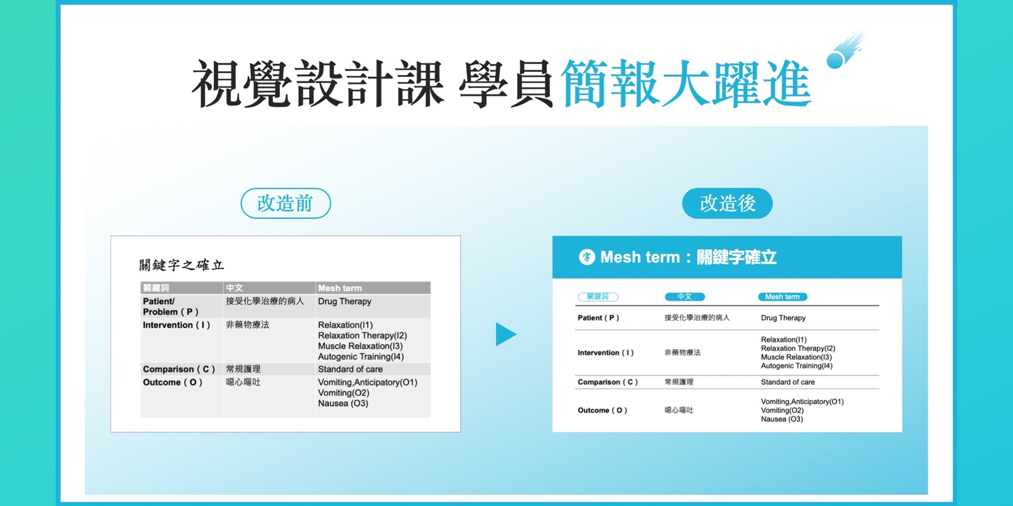Click the 改造前 outlined pill label
The width and height of the screenshot is (1013, 506).
286,203
